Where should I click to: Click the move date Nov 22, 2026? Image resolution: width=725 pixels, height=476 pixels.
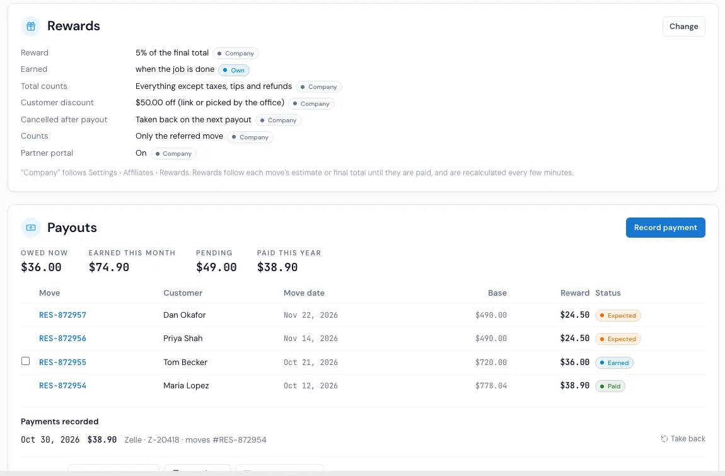coord(311,315)
